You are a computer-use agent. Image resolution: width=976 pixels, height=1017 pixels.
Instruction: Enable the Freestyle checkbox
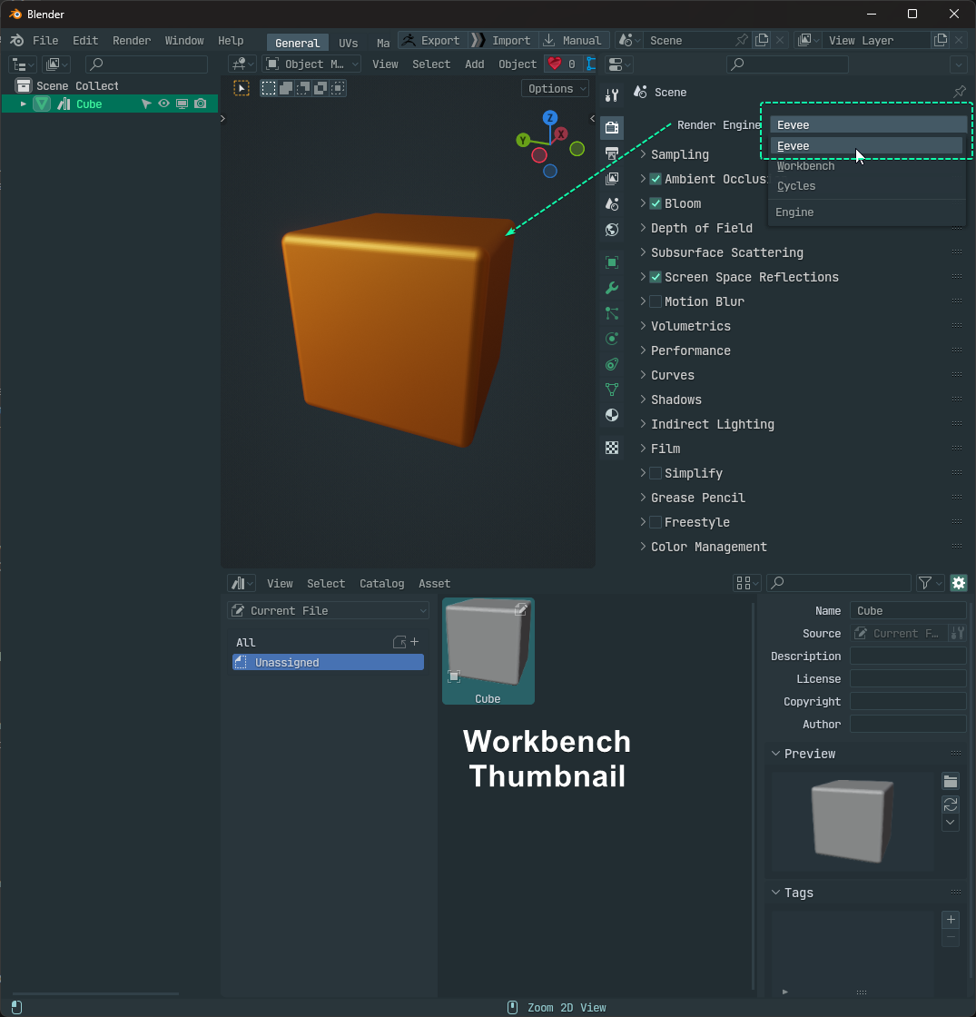click(656, 522)
